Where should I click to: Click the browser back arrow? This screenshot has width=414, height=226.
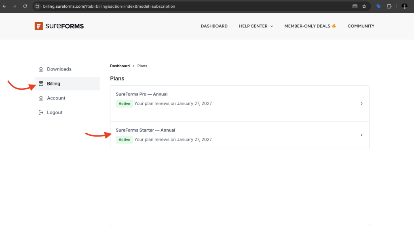(x=4, y=6)
